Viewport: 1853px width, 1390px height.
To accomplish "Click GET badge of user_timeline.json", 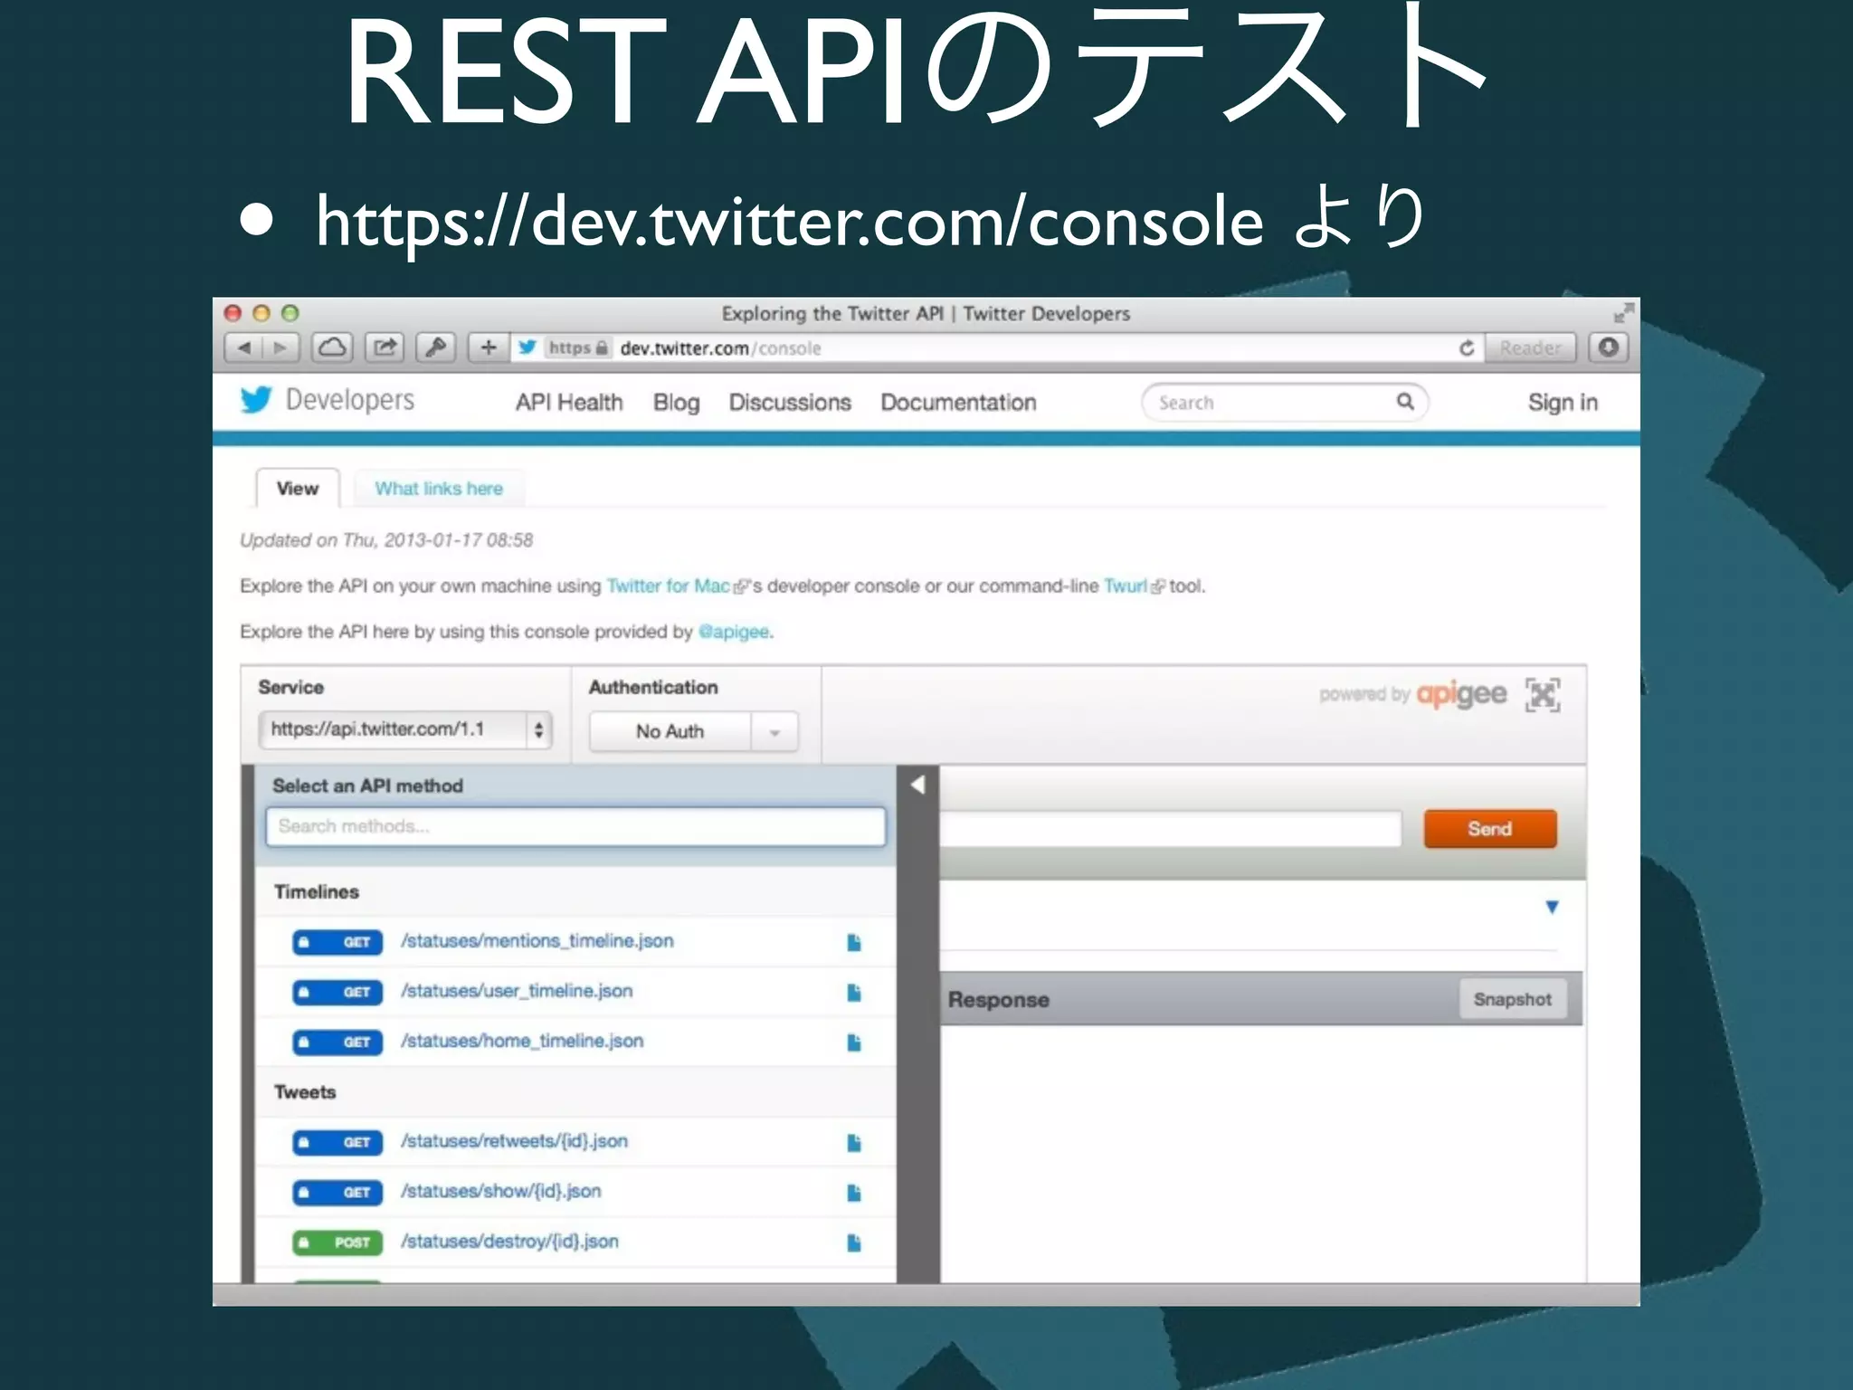I will pyautogui.click(x=337, y=993).
